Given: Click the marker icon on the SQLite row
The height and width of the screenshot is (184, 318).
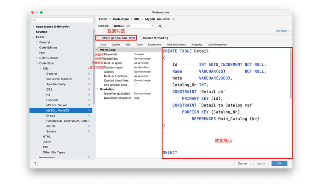Looking at the screenshot, I should pyautogui.click(x=89, y=126).
